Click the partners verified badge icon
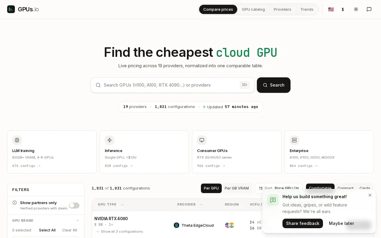Screen dimensions: 381x238 coord(15,203)
